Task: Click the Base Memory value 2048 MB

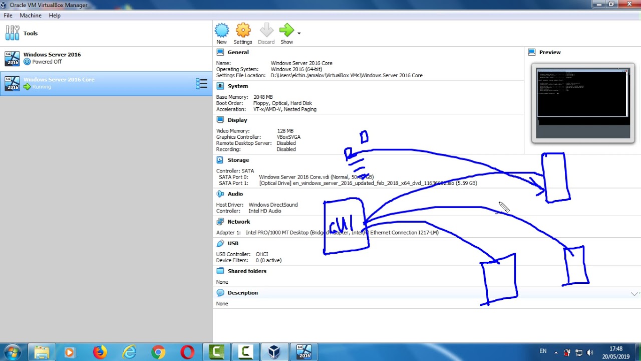Action: 263,97
